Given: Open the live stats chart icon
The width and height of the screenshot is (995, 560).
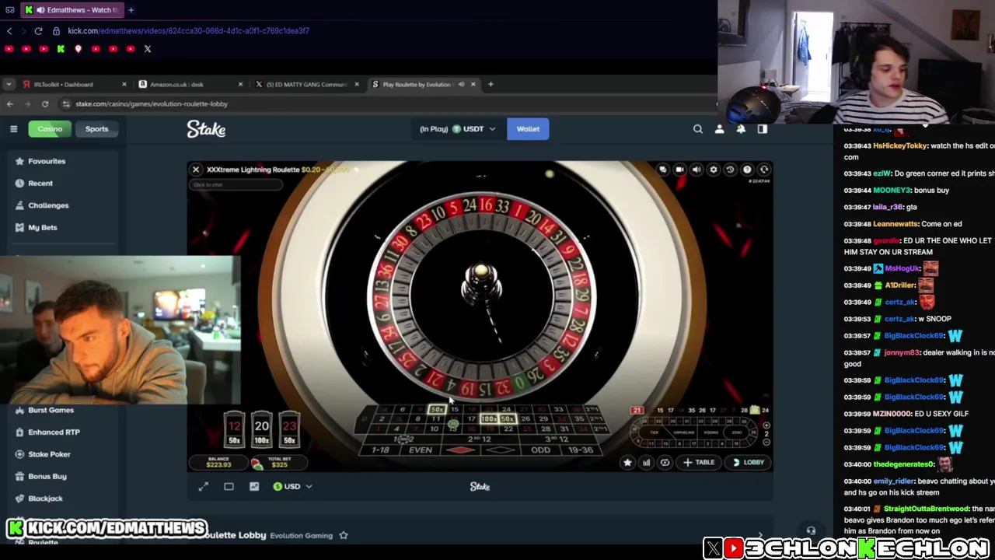Looking at the screenshot, I should tap(254, 487).
